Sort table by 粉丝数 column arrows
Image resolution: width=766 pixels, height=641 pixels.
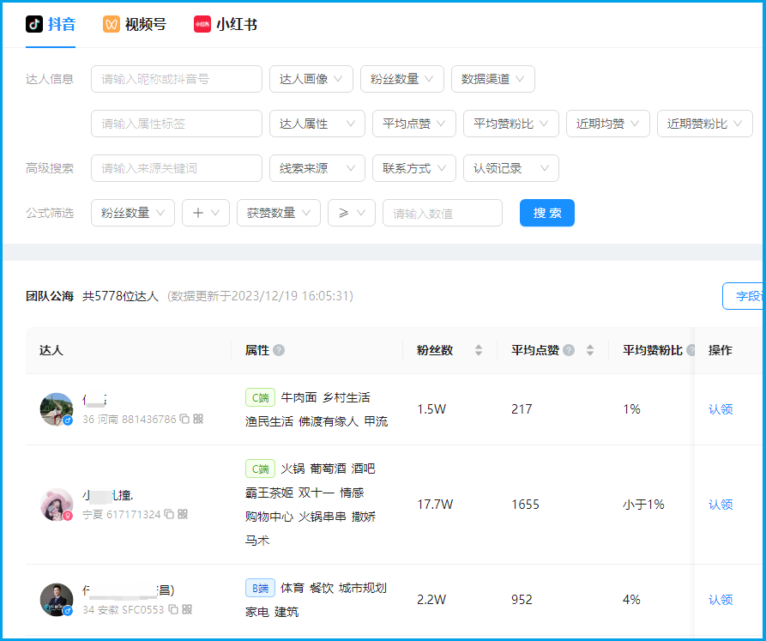coord(479,350)
